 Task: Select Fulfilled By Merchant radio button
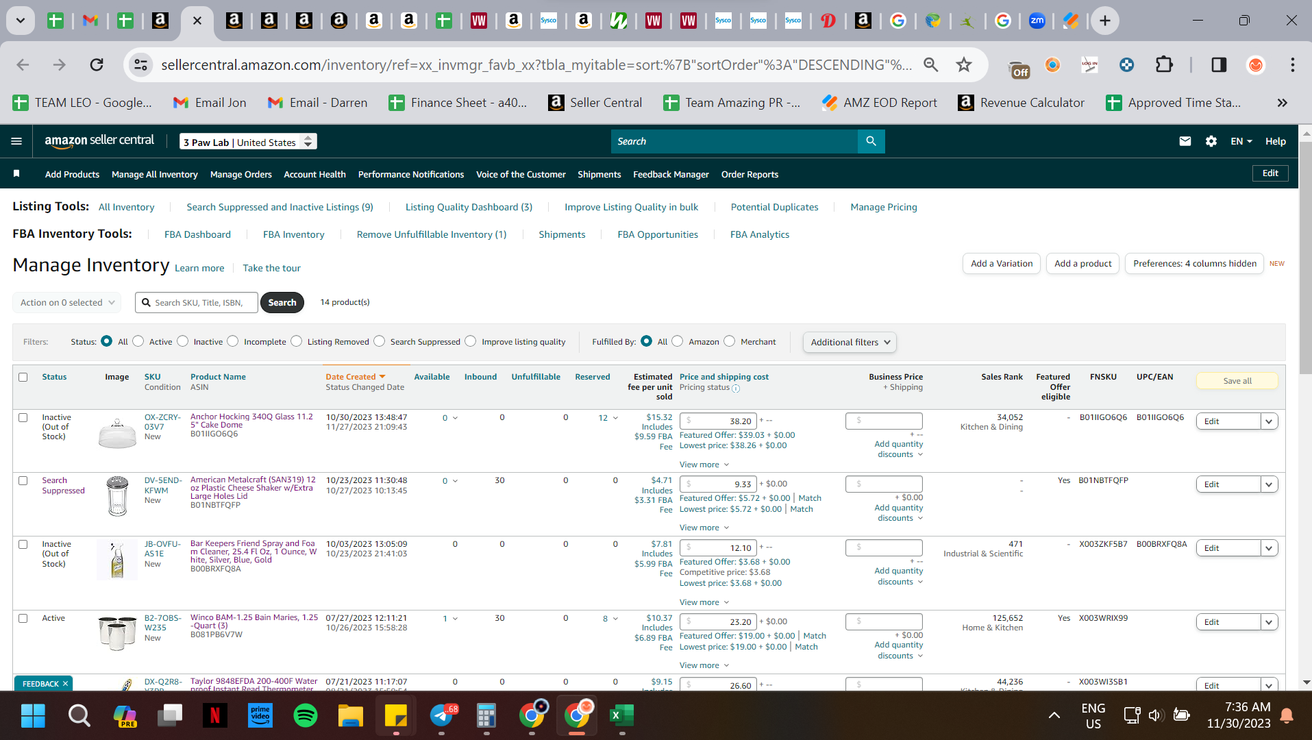coord(730,341)
